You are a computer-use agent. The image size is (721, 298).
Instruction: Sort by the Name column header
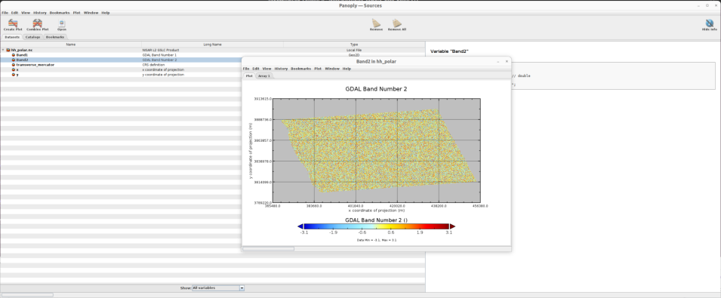pos(71,45)
